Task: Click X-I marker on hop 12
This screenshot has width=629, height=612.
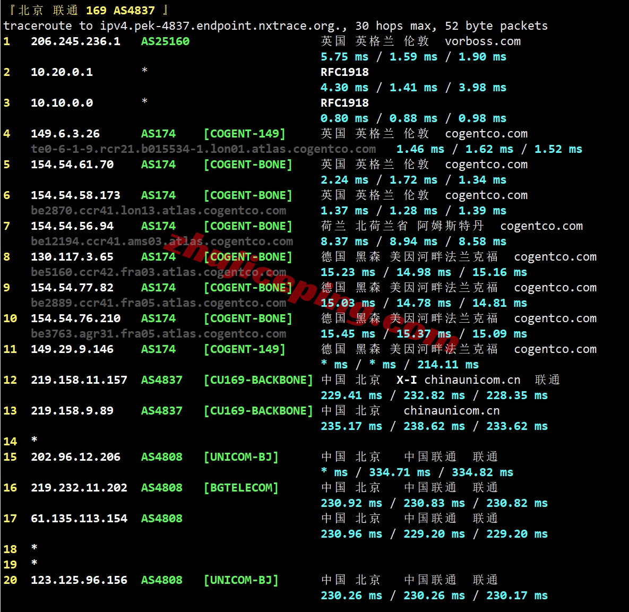Action: 407,380
